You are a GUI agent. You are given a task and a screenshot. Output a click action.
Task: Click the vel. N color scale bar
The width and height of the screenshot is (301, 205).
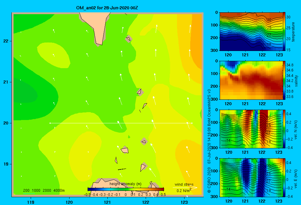coord(284,129)
